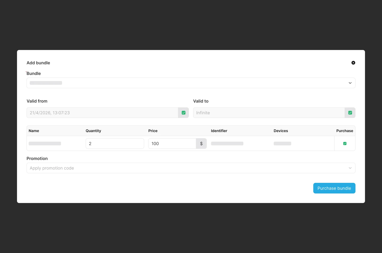Click the Valid from date field

tap(102, 113)
